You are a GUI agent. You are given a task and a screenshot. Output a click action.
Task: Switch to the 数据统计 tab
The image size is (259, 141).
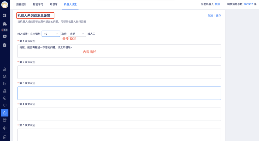21,4
